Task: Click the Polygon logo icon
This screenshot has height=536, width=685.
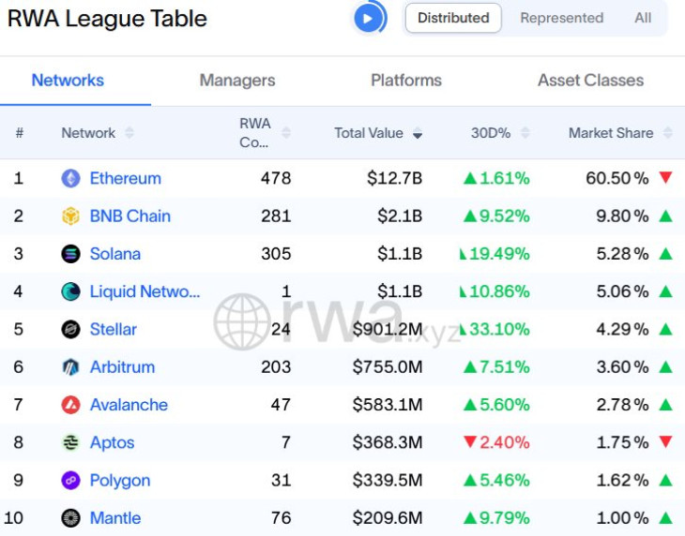Action: (x=71, y=481)
